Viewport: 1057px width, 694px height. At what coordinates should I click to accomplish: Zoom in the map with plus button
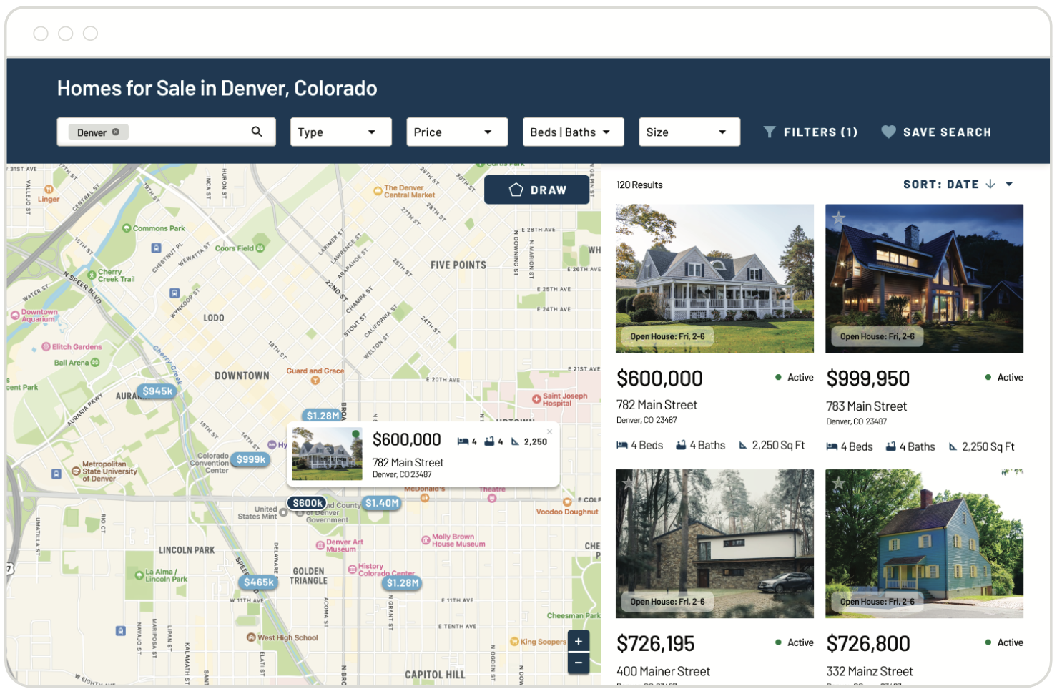(579, 641)
